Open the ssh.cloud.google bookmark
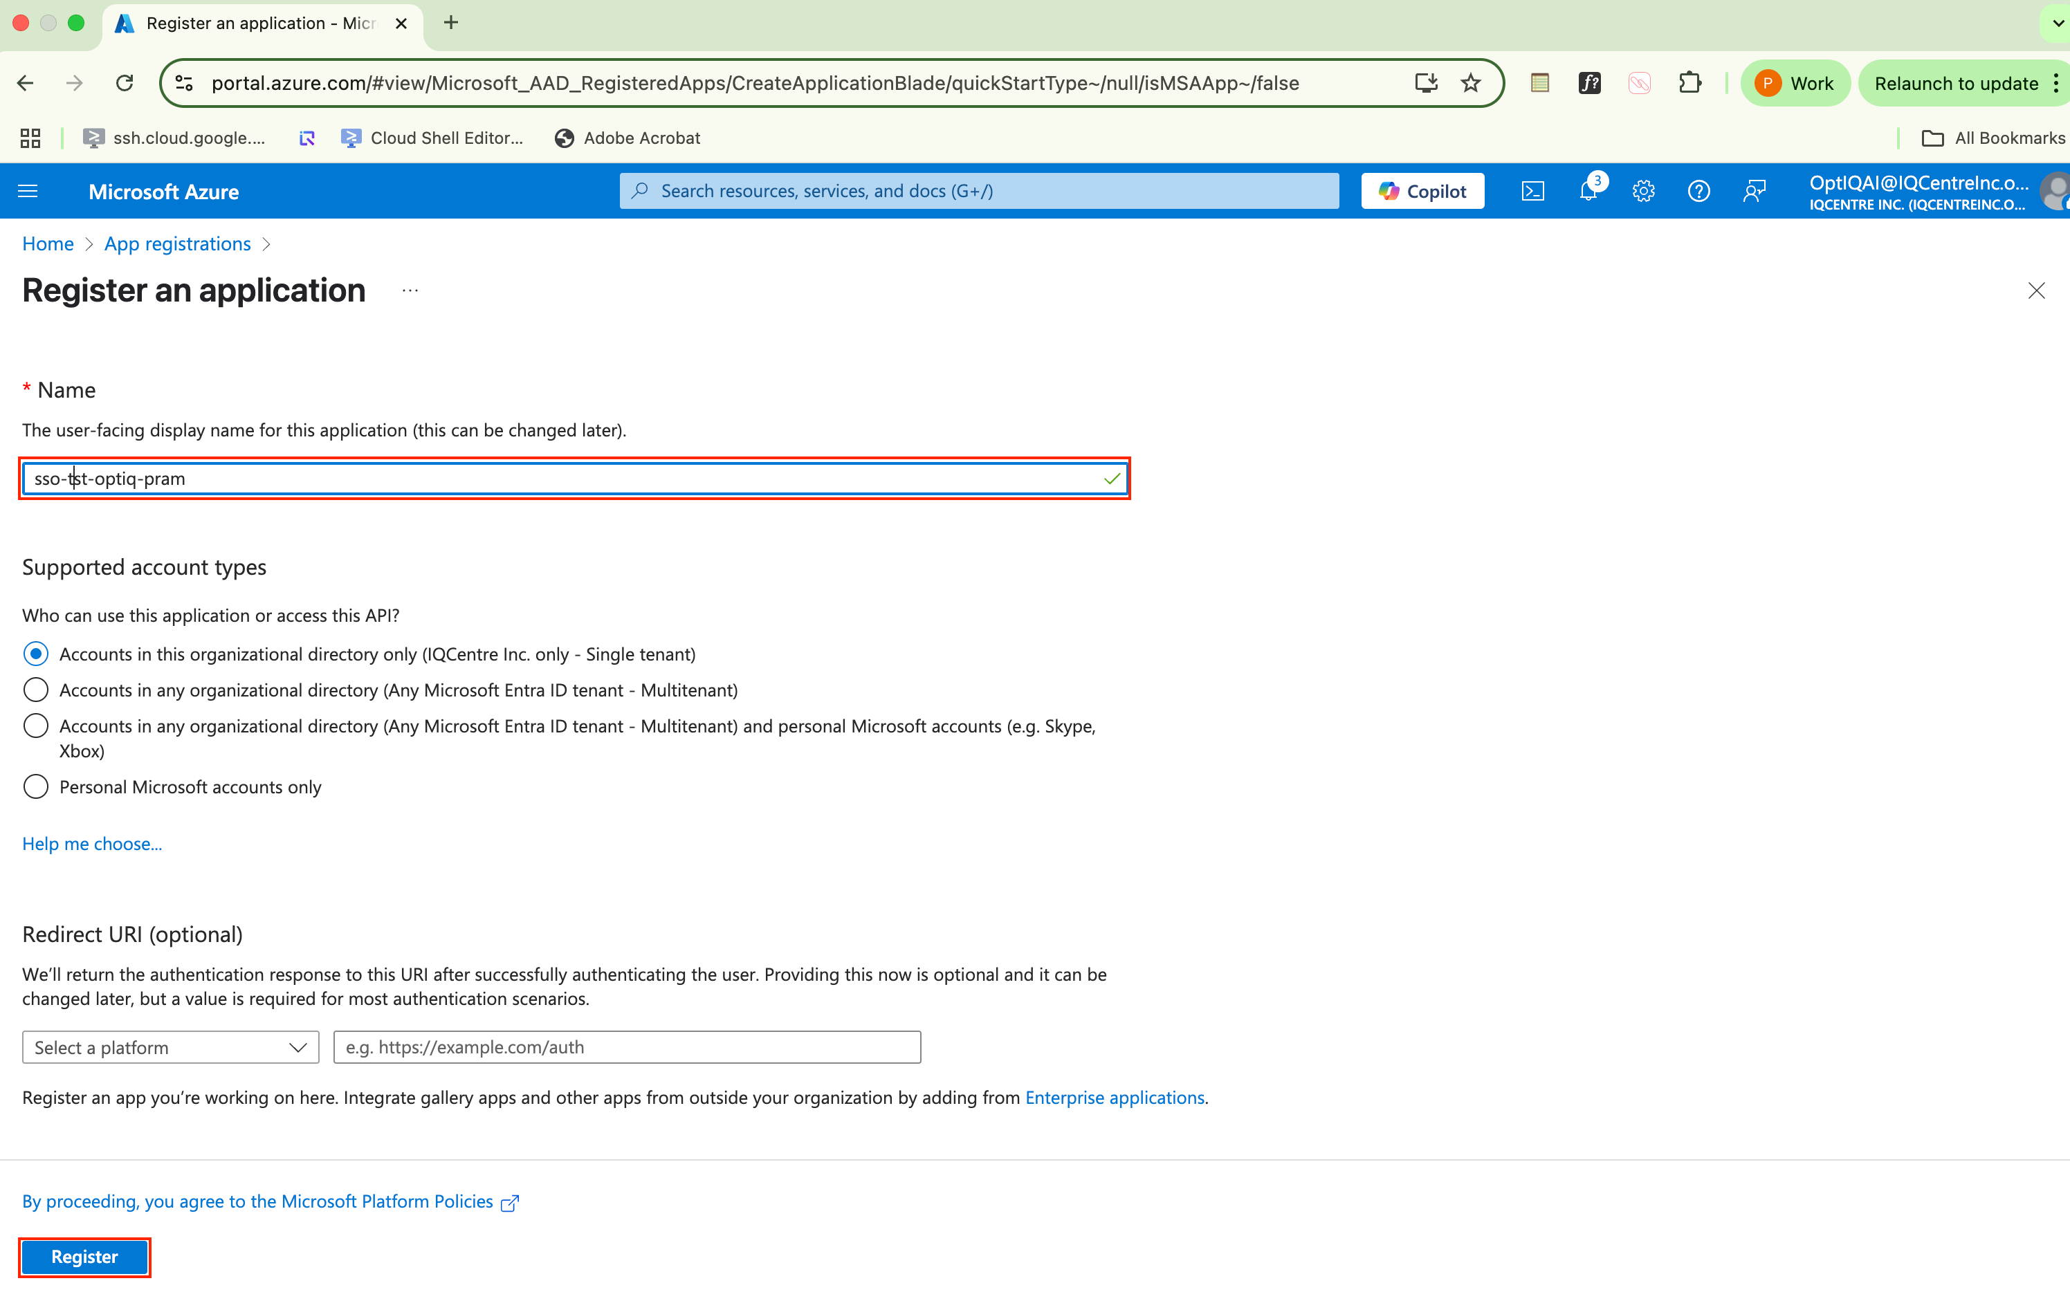The image size is (2070, 1292). tap(174, 138)
